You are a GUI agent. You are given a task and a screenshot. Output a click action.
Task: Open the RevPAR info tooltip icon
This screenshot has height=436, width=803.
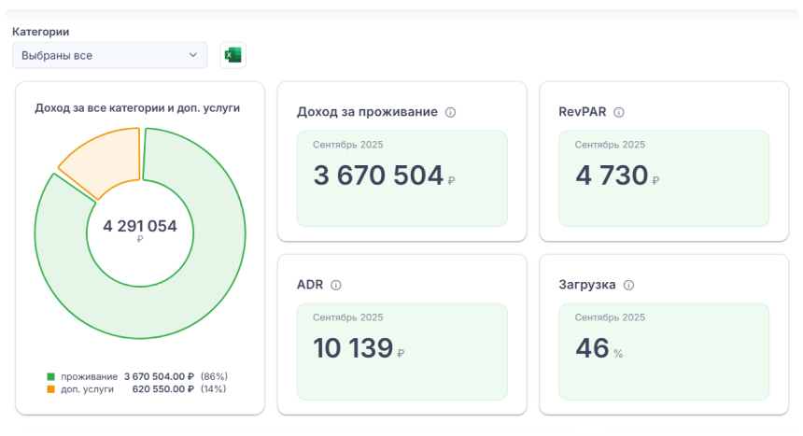tap(618, 112)
